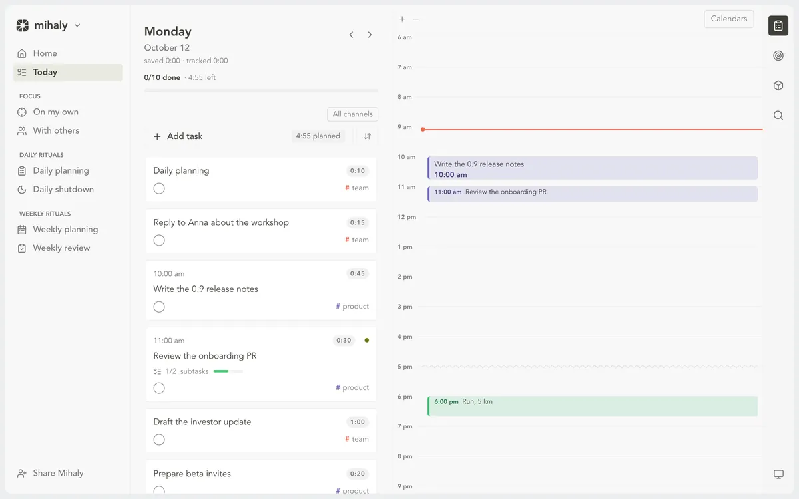The height and width of the screenshot is (499, 799).
Task: Open search with the magnifier icon
Action: click(778, 116)
